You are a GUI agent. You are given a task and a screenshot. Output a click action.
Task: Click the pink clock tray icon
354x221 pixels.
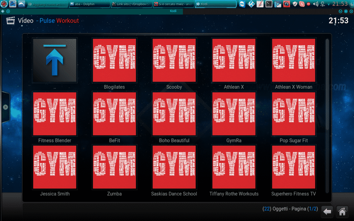point(302,4)
